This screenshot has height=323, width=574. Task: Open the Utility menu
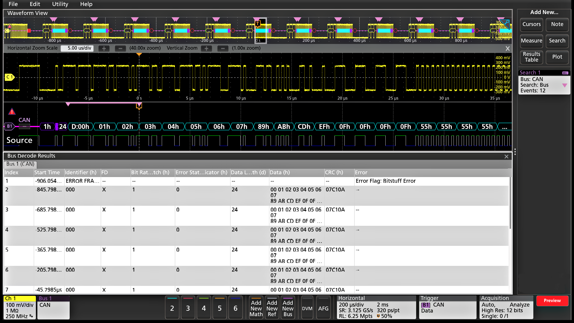tap(60, 4)
